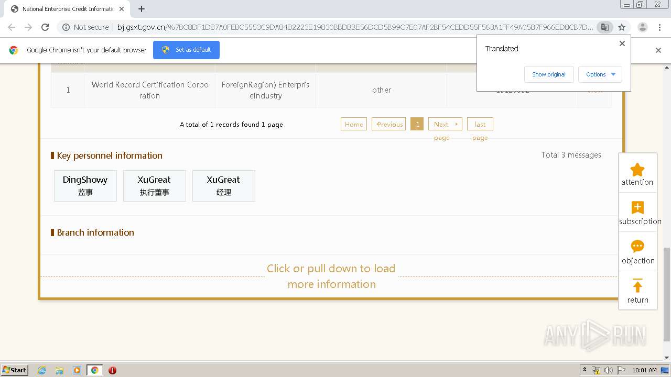The height and width of the screenshot is (377, 671).
Task: Go forward one page in Chrome
Action: click(x=28, y=27)
